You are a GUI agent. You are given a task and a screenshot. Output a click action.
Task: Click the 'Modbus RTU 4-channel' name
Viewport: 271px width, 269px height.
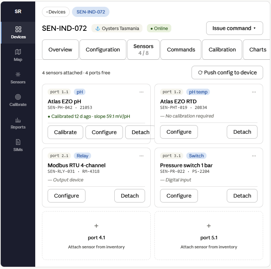click(76, 165)
